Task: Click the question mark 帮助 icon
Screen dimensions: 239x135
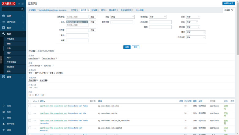Action: click(3, 118)
